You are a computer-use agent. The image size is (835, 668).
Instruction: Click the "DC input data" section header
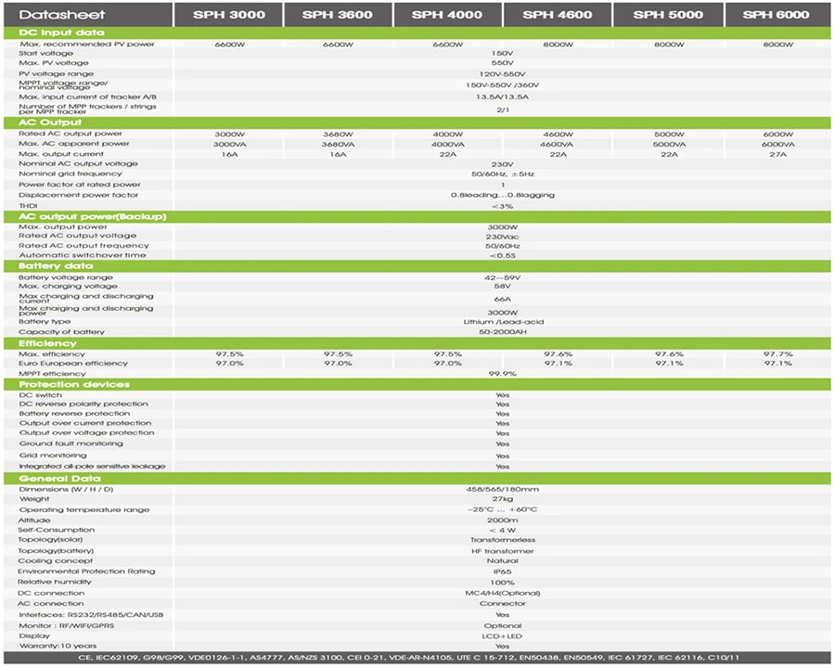coord(417,33)
